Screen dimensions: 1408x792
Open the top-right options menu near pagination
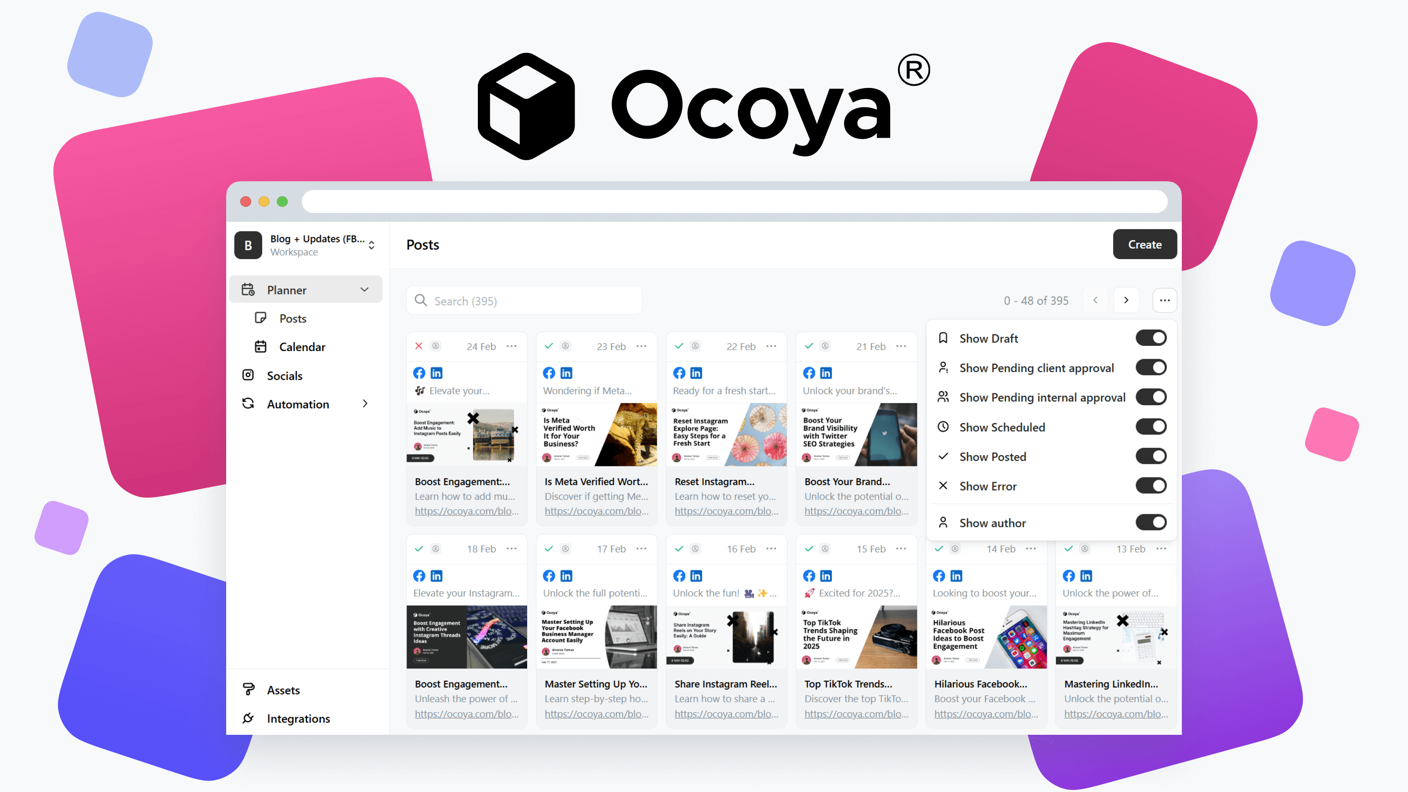point(1165,300)
